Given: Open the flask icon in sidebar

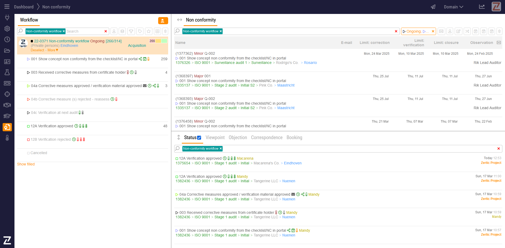Looking at the screenshot, I should [7, 72].
